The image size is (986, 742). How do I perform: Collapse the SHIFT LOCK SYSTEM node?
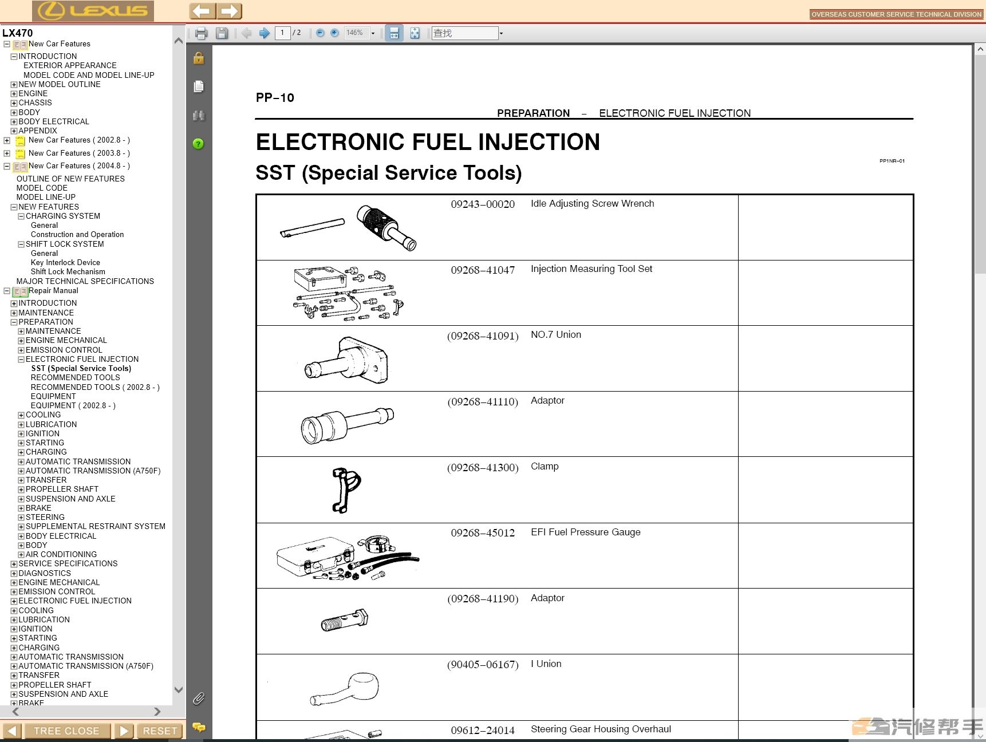[21, 244]
